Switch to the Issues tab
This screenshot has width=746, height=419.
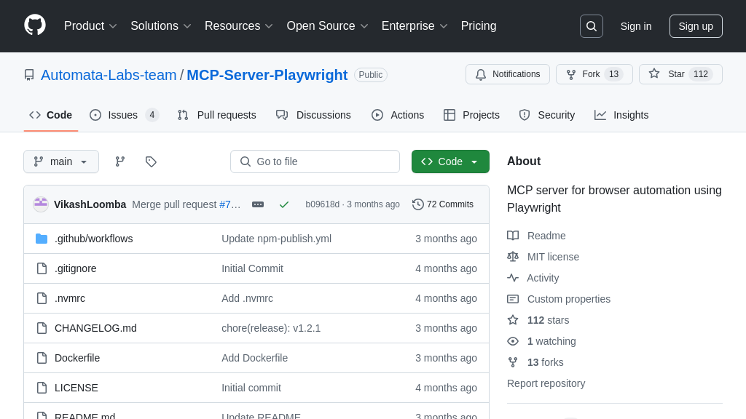(124, 115)
